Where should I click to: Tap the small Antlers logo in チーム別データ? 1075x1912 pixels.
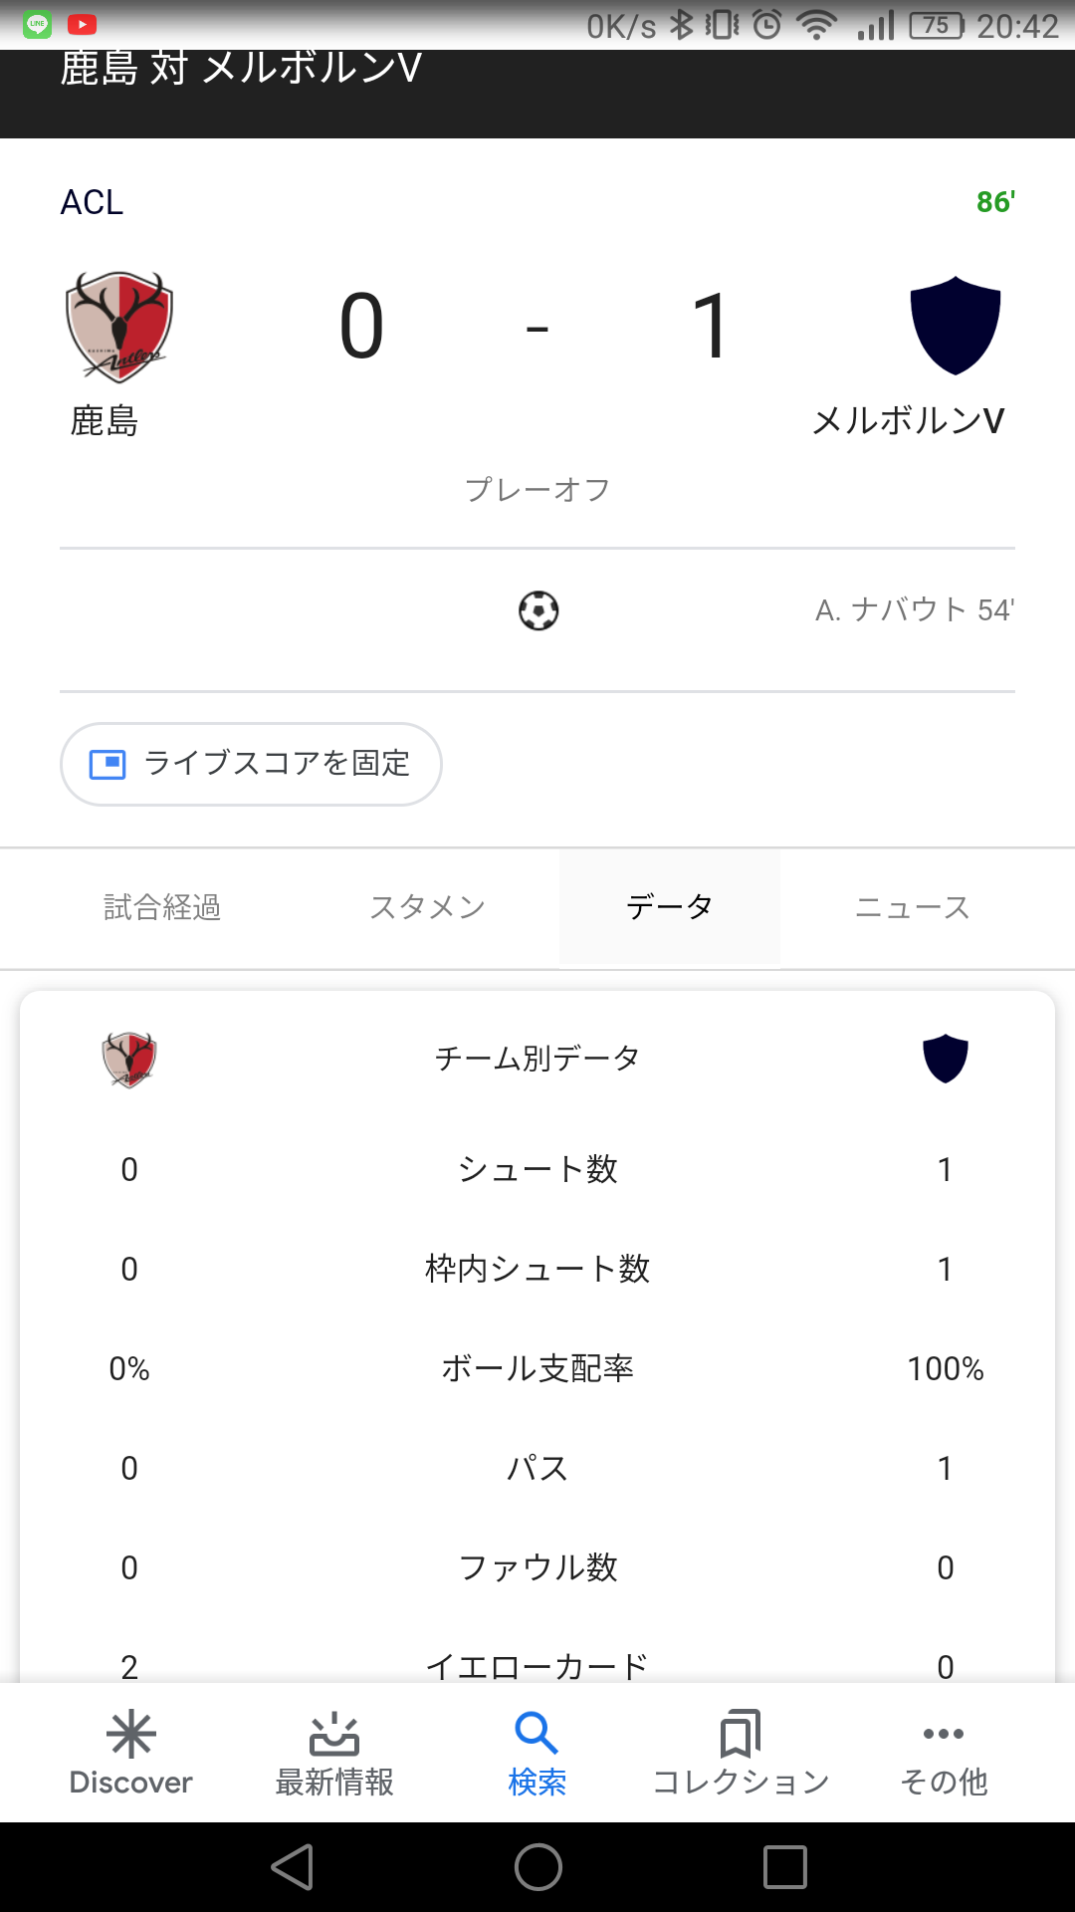coord(129,1059)
